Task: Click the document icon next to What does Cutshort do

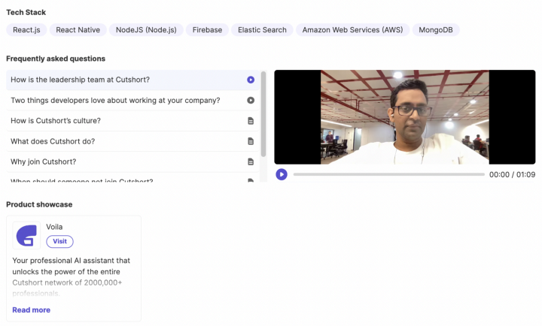Action: 251,141
